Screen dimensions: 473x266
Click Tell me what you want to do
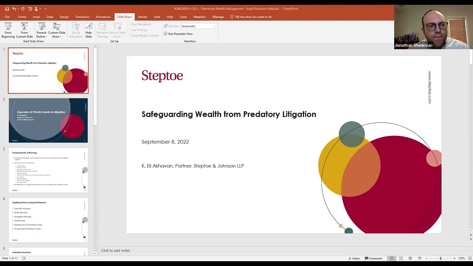tap(251, 17)
